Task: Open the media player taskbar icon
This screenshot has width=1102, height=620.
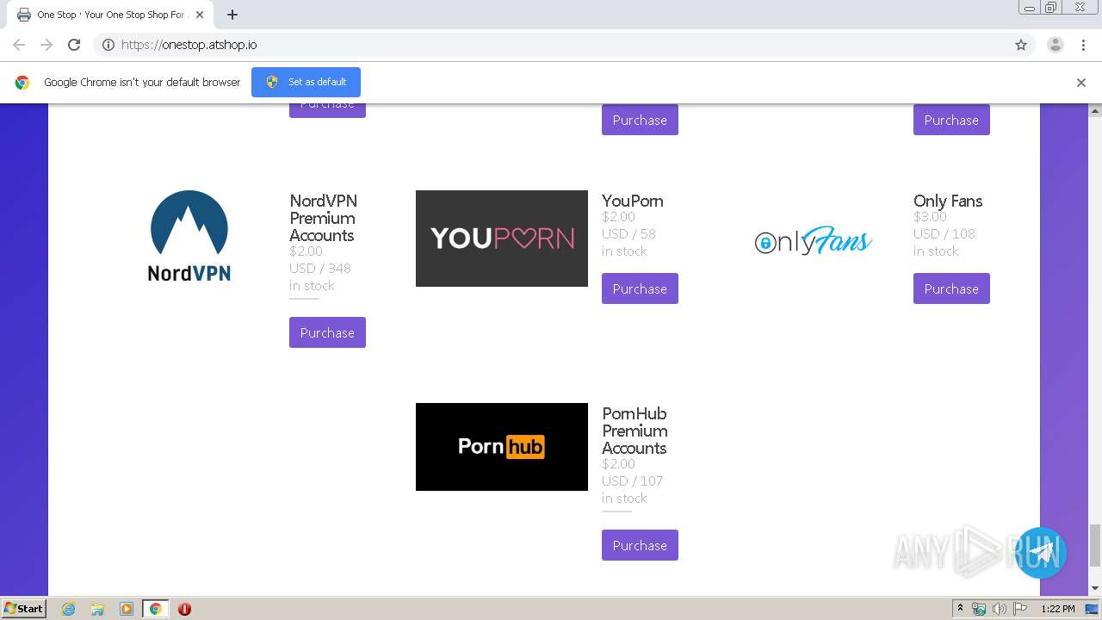Action: click(x=127, y=609)
